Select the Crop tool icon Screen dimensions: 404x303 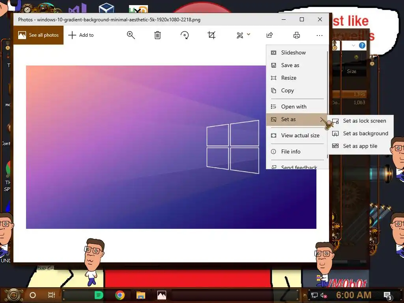[211, 35]
